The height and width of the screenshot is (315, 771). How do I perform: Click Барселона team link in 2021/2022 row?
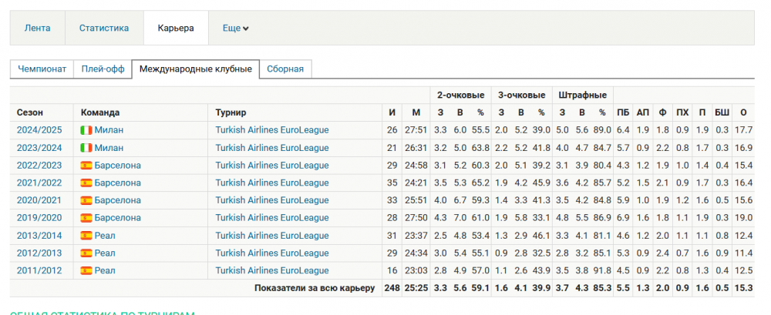[117, 183]
